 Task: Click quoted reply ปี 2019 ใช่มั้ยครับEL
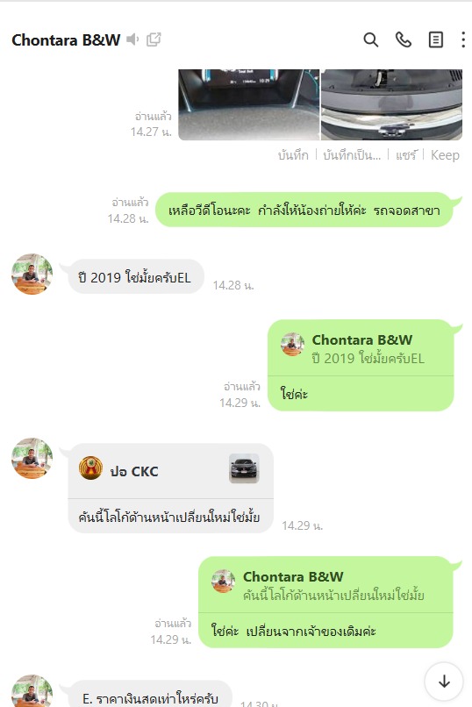click(361, 348)
